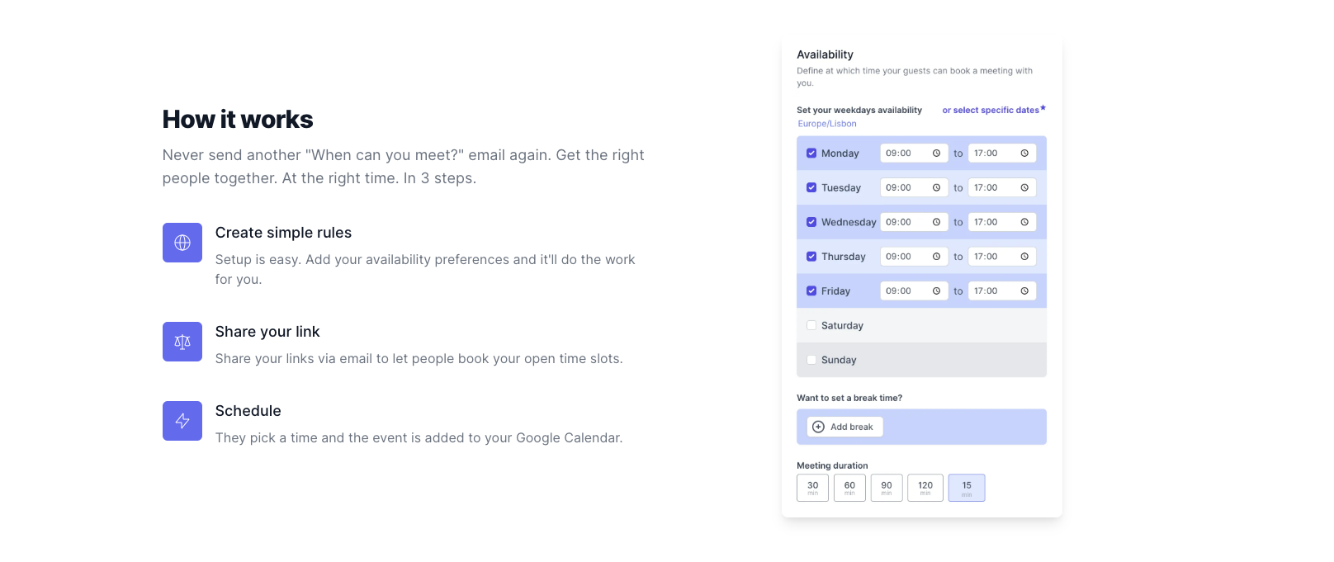Choose the 15 min duration option
1334x562 pixels.
pos(967,488)
